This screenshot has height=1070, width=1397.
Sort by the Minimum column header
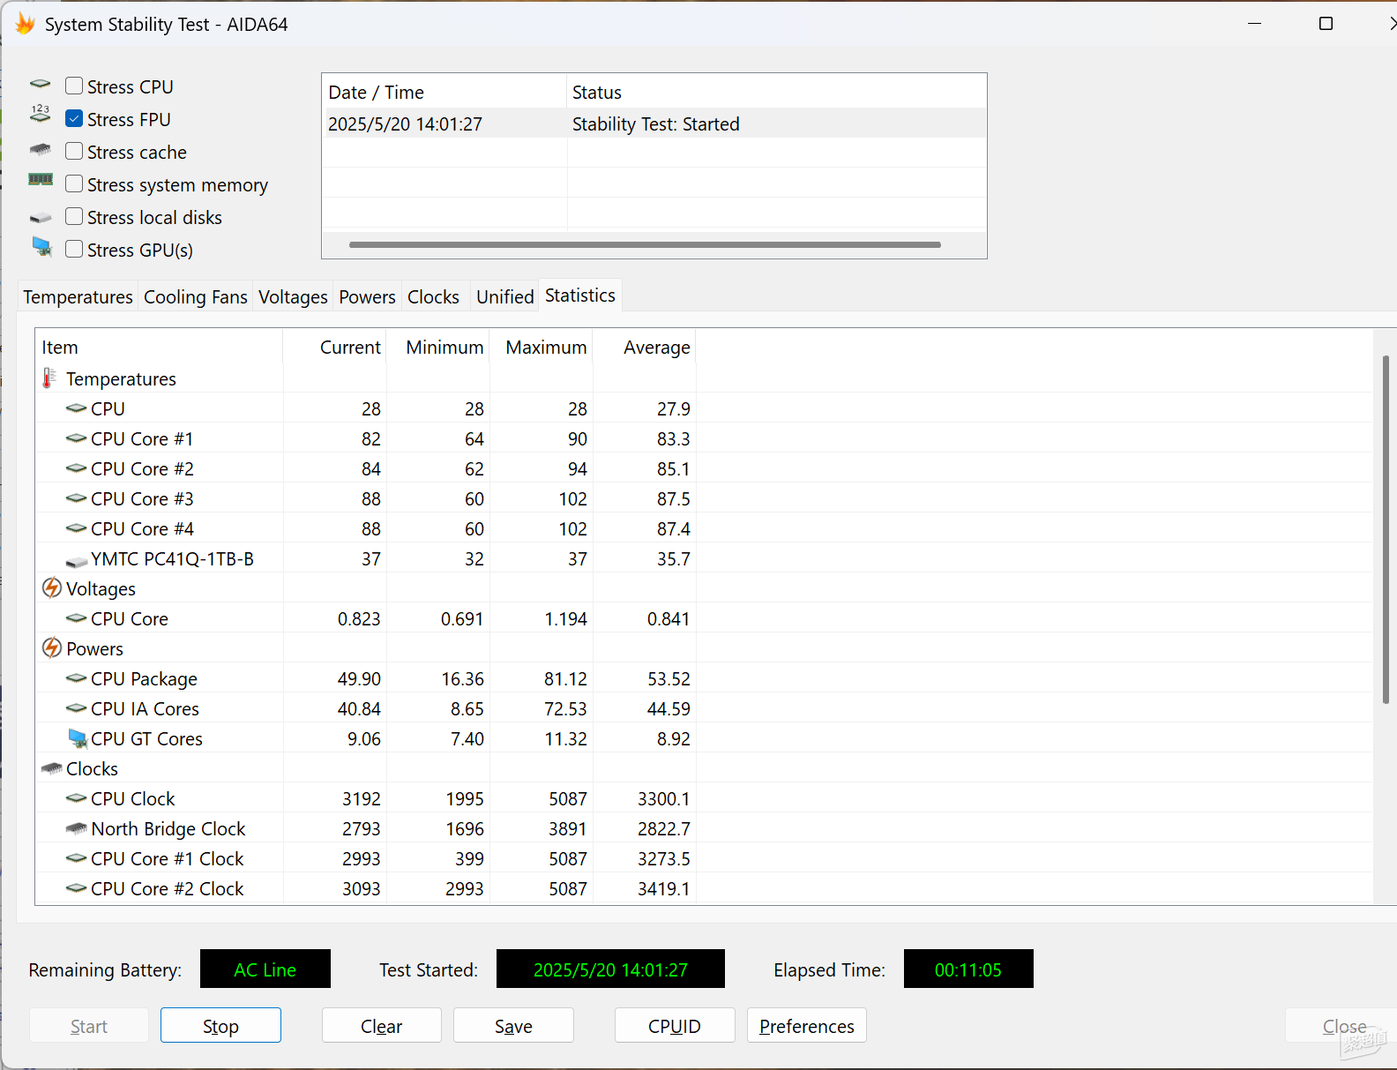(x=438, y=347)
